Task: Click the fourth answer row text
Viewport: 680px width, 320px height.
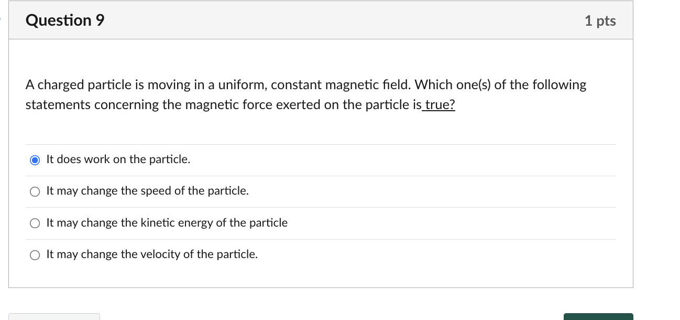Action: (152, 254)
